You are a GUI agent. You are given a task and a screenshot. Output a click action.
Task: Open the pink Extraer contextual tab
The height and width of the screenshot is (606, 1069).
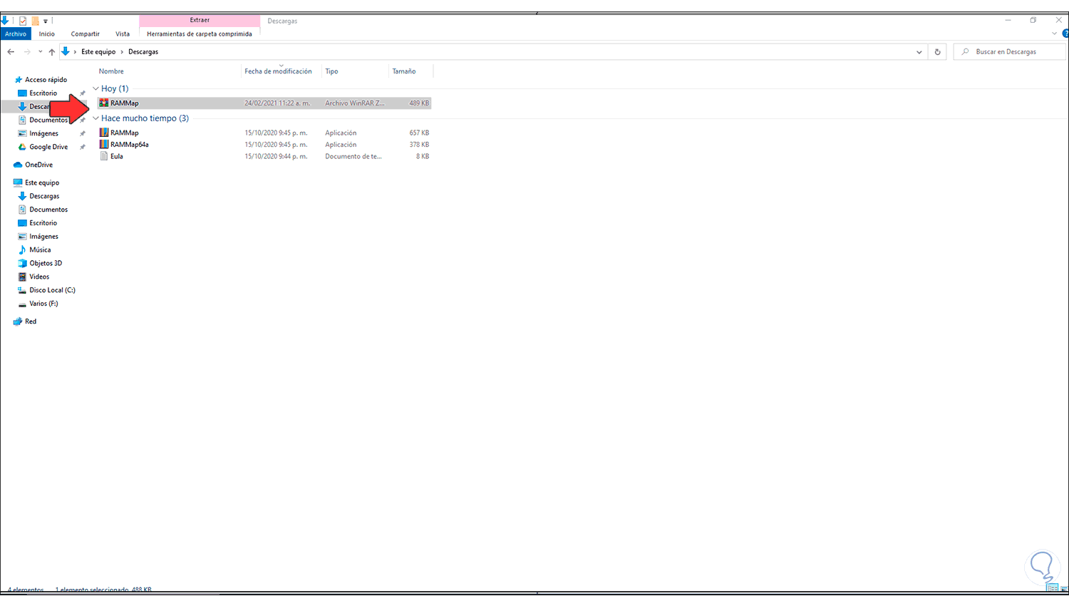pyautogui.click(x=200, y=20)
